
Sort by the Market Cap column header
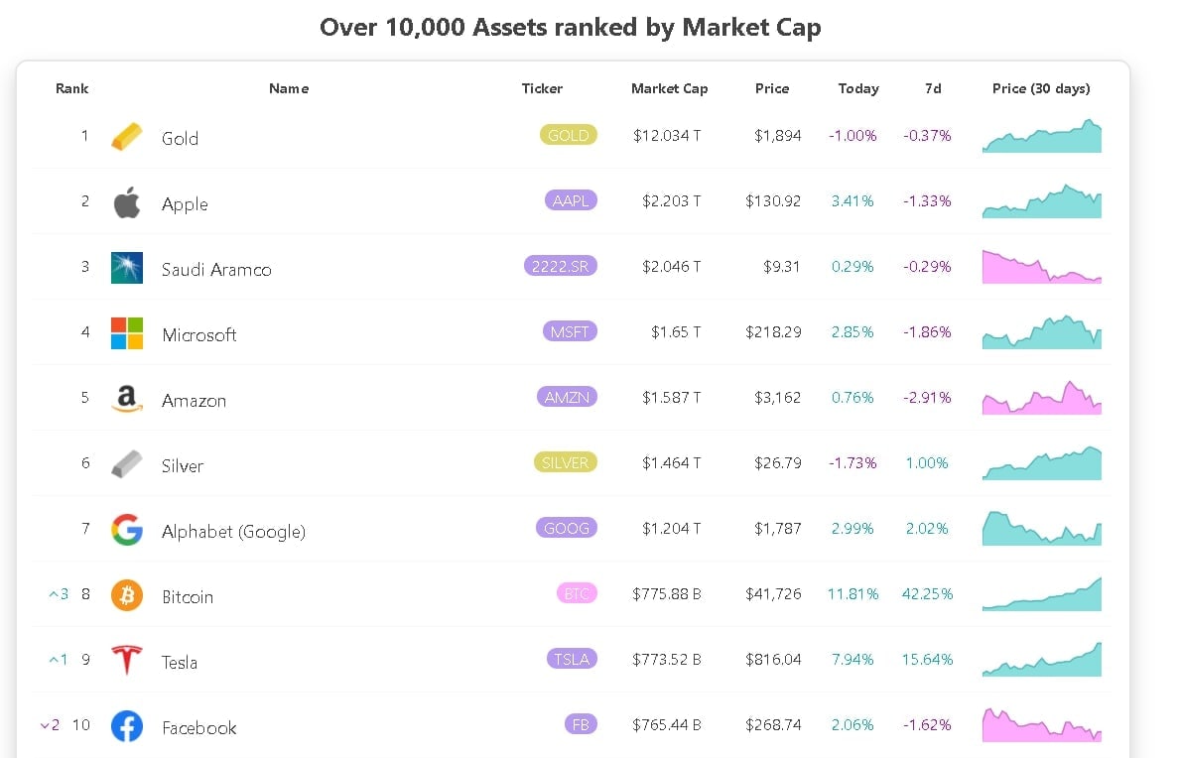(669, 88)
